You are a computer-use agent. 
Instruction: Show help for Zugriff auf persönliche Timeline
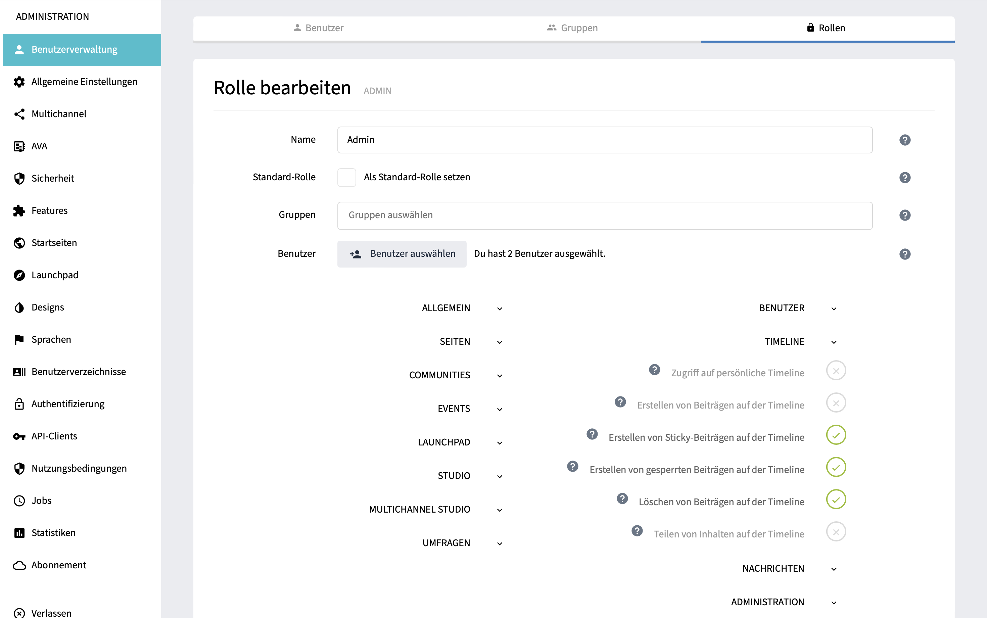pyautogui.click(x=654, y=370)
